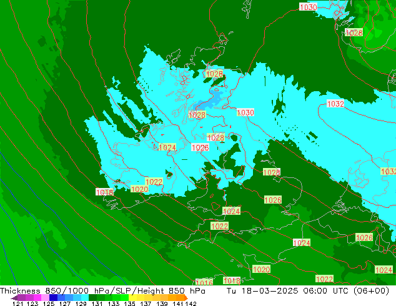The image size is (396, 306).
Task: Click legend value 131
Action: point(97,304)
